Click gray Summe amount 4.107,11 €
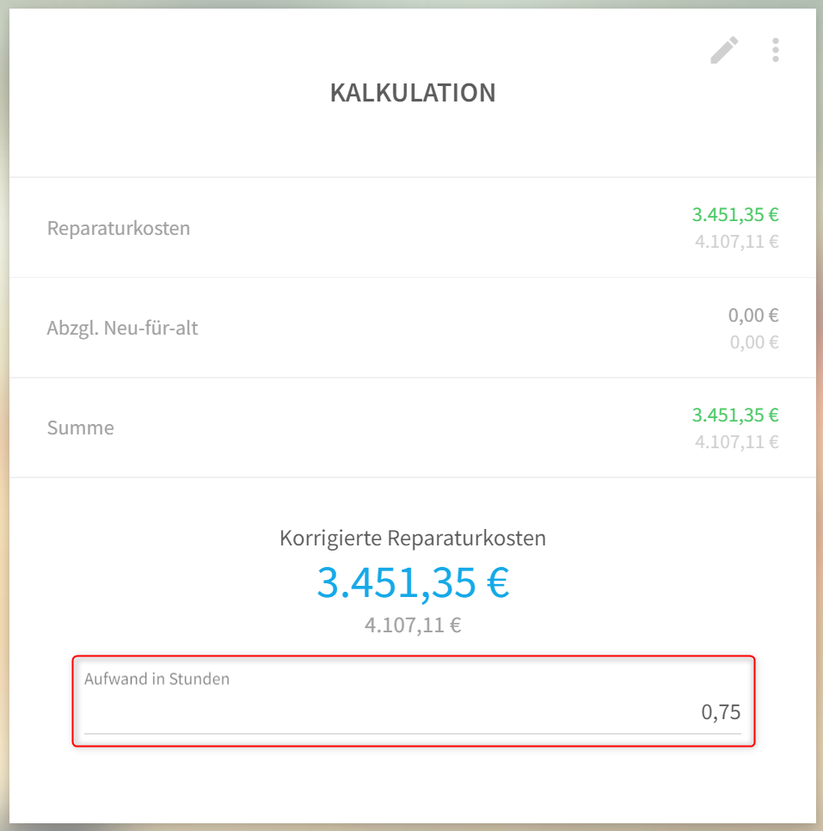Viewport: 823px width, 831px height. click(x=737, y=442)
